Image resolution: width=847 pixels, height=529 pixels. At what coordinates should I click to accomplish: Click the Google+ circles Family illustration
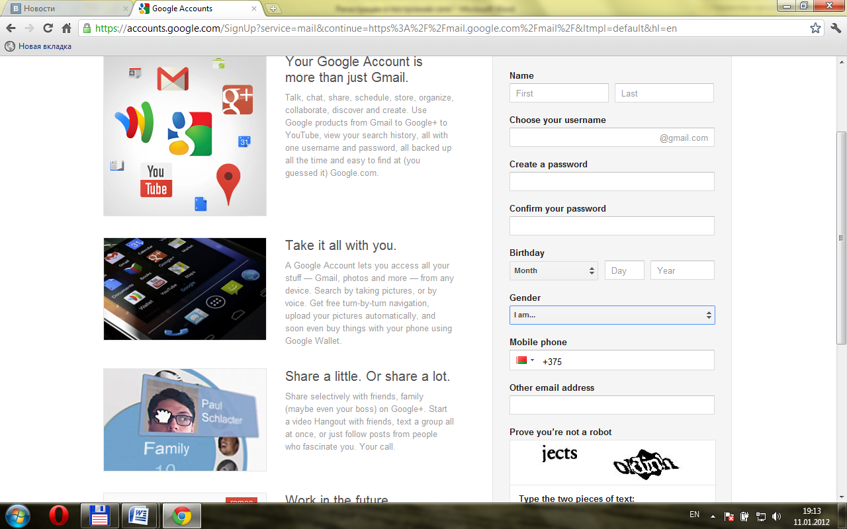click(x=185, y=420)
